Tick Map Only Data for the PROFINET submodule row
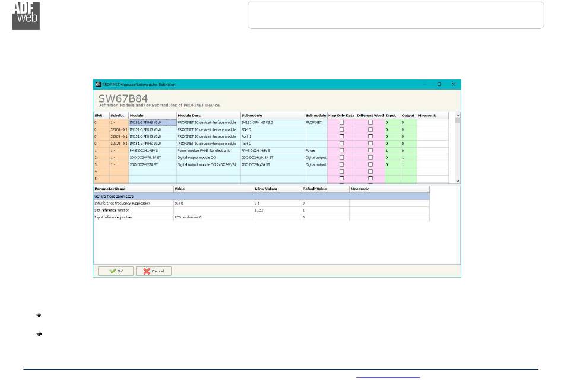This screenshot has width=564, height=388. (x=342, y=122)
